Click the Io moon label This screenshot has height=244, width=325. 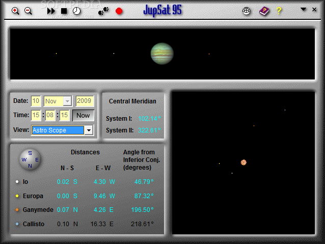click(25, 182)
